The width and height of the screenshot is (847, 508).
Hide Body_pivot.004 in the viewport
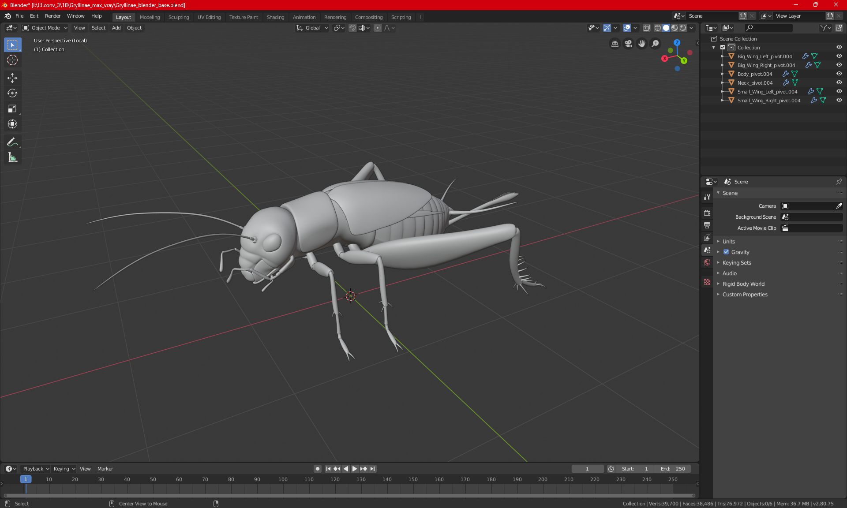point(839,74)
